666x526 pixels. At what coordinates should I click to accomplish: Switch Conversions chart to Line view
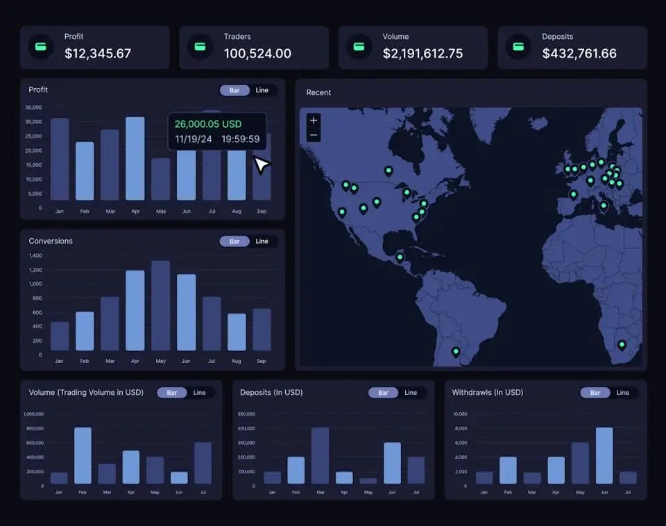pyautogui.click(x=262, y=241)
